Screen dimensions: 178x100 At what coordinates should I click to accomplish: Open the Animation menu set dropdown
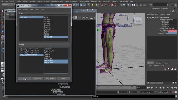pos(9,4)
